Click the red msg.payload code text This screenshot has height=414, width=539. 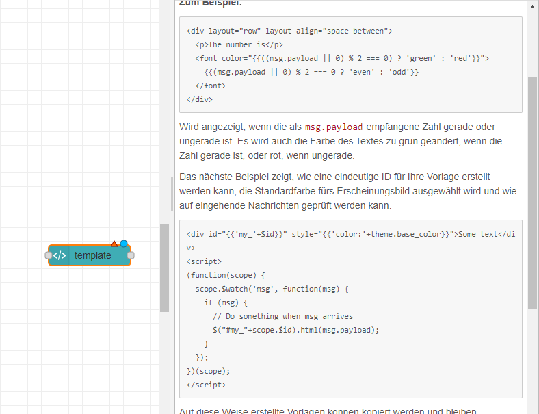[x=334, y=127]
